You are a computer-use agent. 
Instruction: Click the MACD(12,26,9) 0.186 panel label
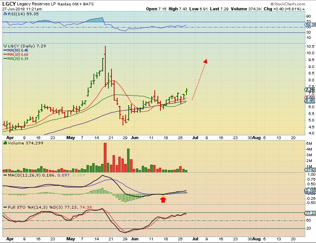coord(31,175)
